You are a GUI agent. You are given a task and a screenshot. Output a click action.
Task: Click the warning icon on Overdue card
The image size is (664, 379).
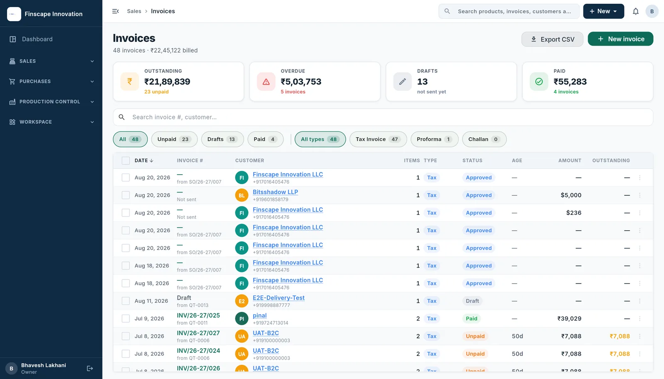point(266,81)
